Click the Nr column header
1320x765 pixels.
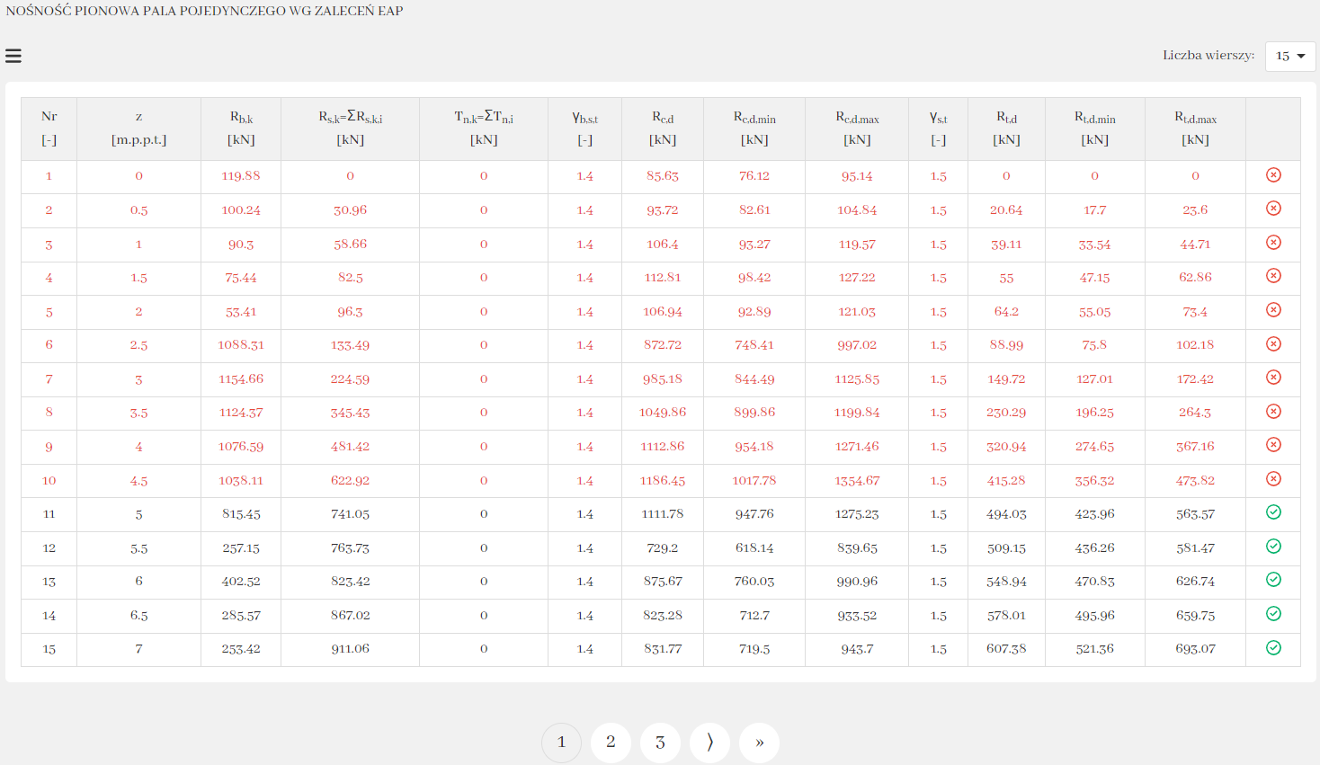pos(49,129)
